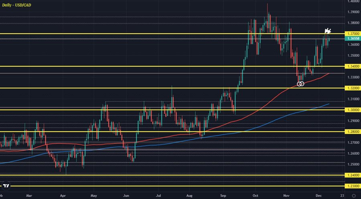Click the 1.24000 yellow price label
The height and width of the screenshot is (199, 361).
click(353, 175)
